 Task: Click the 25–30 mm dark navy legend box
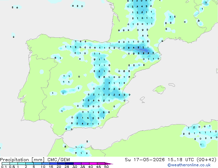(x=69, y=164)
